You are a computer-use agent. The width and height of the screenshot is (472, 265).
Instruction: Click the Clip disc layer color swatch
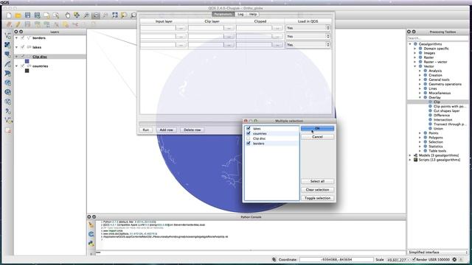tap(27, 61)
